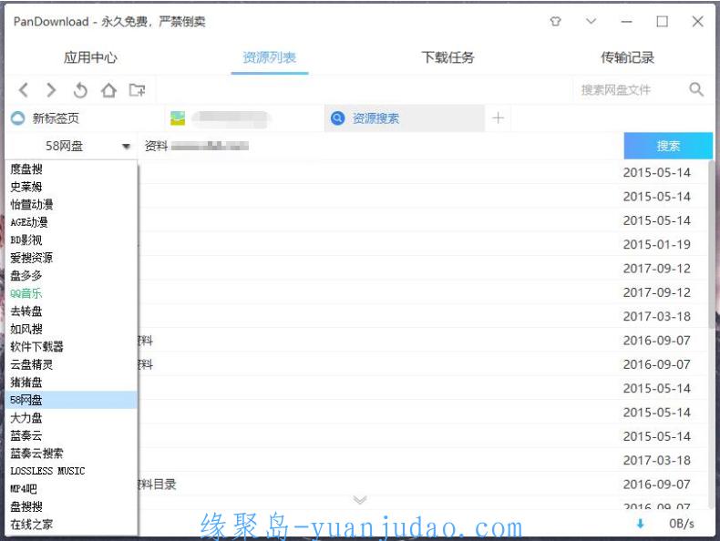Click the 资料 keyword input field
The image size is (720, 541).
tap(380, 146)
